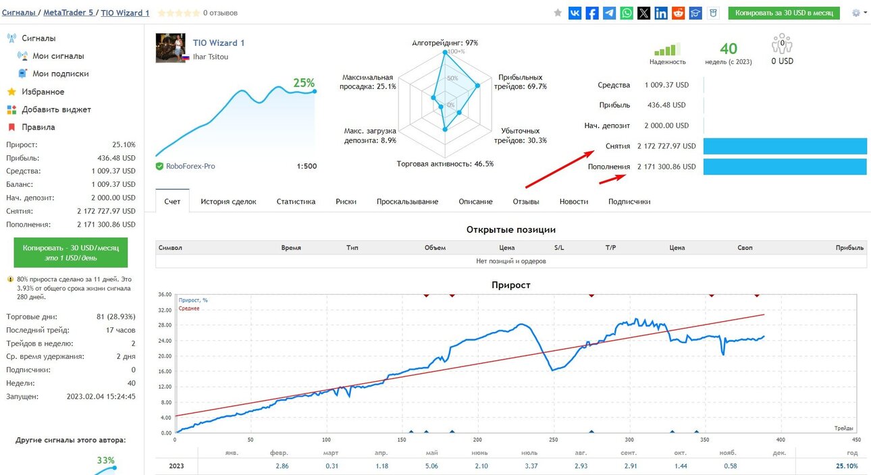871x475 pixels.
Task: Switch to the Новости tab
Action: coord(574,201)
